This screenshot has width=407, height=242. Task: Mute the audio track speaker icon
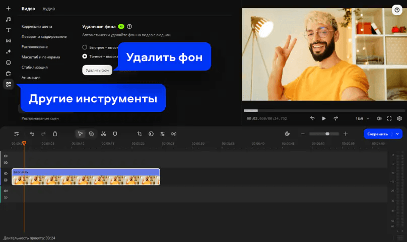[x=6, y=191]
